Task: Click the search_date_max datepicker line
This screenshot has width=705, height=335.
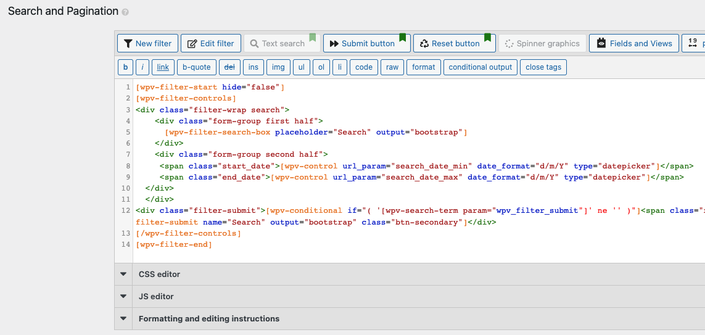Action: 421,177
